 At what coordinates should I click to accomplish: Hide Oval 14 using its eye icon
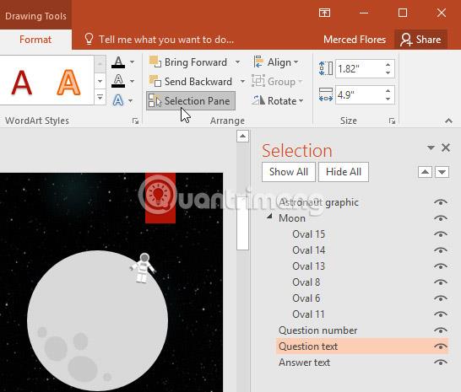pos(441,250)
